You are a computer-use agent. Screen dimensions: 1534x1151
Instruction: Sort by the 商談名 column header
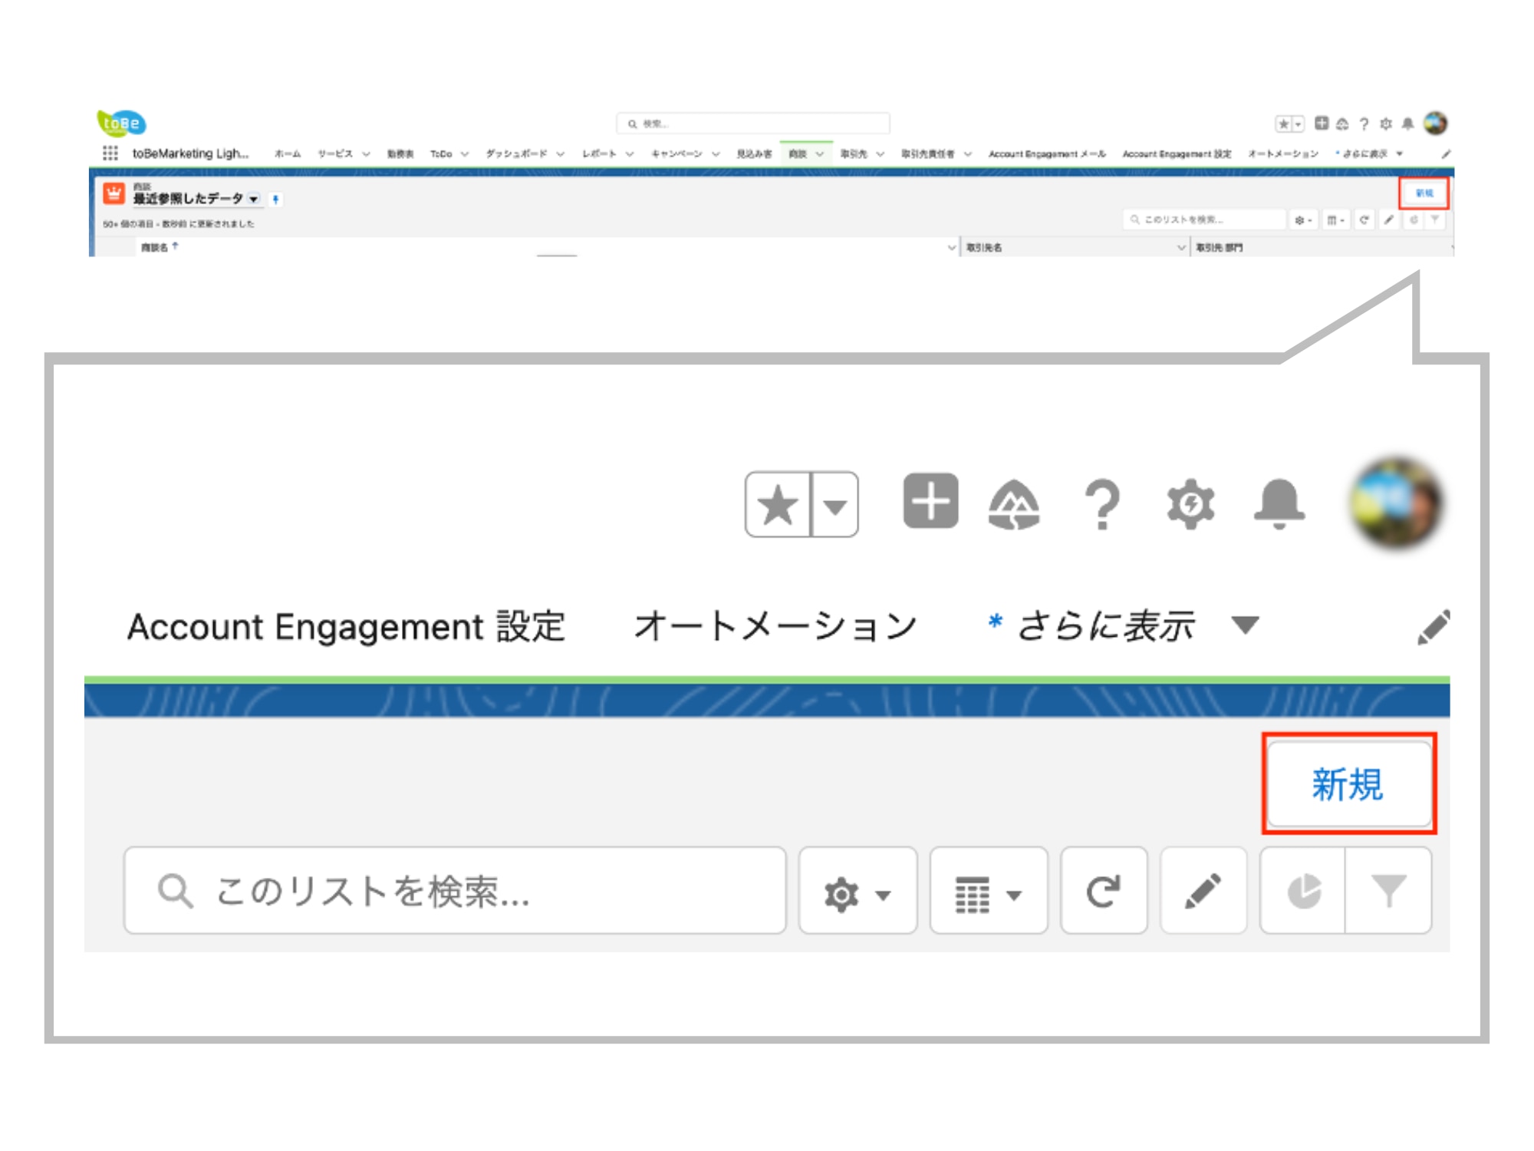(154, 247)
